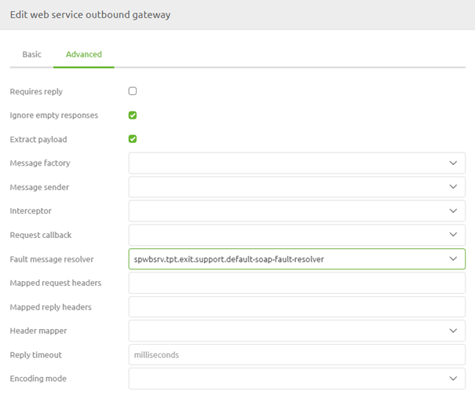Click the Header mapper label
This screenshot has width=475, height=395.
[38, 331]
